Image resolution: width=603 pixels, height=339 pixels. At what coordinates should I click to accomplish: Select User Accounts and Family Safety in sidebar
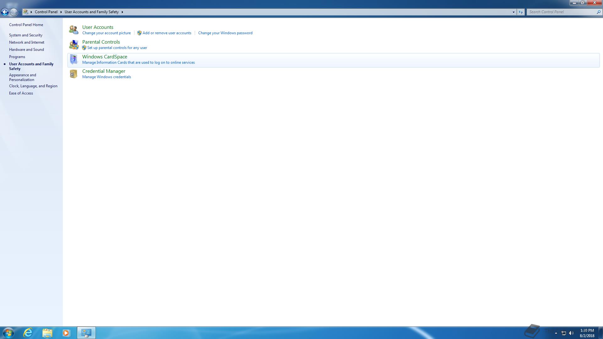coord(31,66)
